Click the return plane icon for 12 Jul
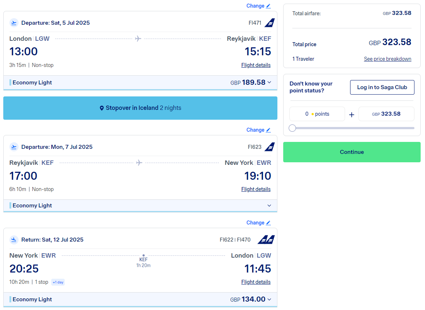 coord(14,240)
